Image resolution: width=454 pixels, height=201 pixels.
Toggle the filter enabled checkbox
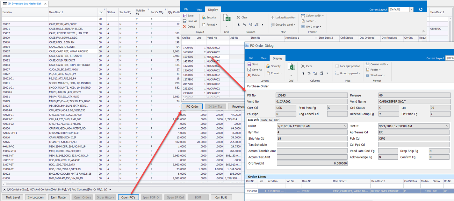[x=9, y=190]
